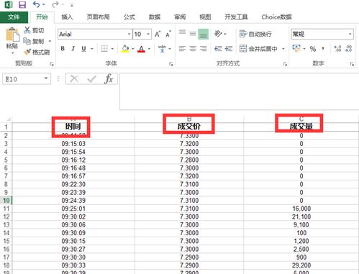Click the Increase Decimal icon

[337, 49]
